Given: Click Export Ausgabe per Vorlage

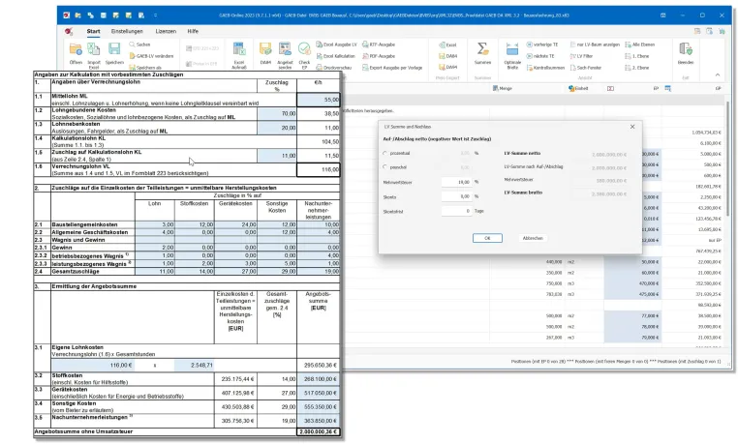Looking at the screenshot, I should pos(392,68).
